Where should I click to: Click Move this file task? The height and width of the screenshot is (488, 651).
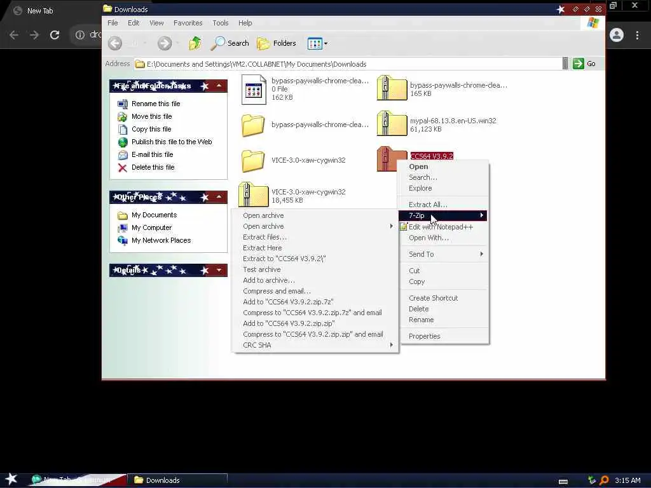click(151, 117)
